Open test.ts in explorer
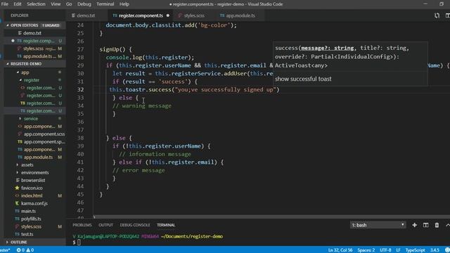Viewport: 450px width, 253px height. [x=27, y=234]
